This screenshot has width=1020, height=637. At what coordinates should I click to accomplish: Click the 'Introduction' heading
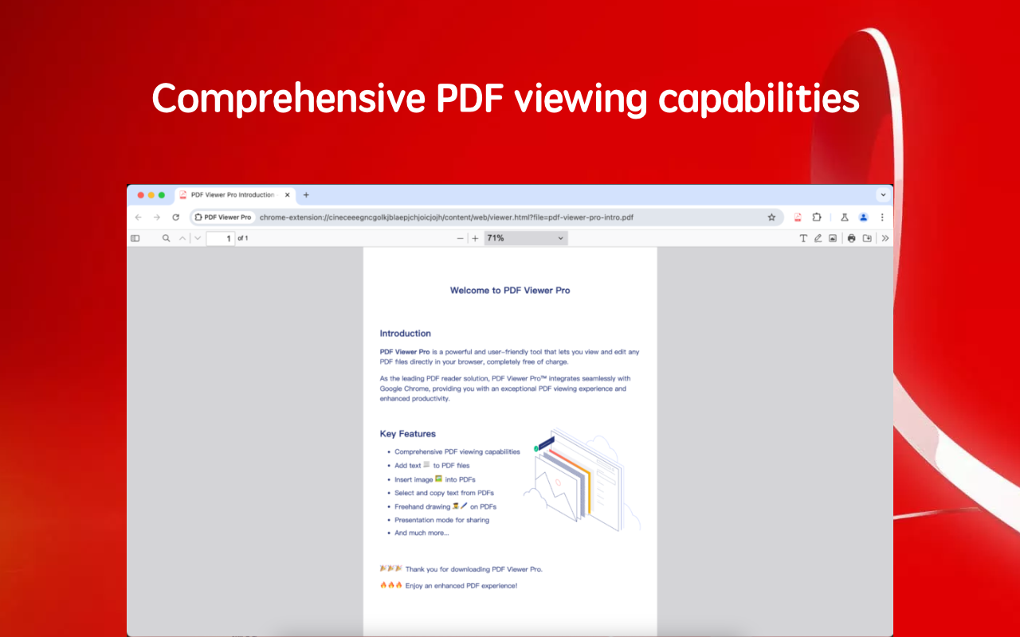(x=405, y=334)
